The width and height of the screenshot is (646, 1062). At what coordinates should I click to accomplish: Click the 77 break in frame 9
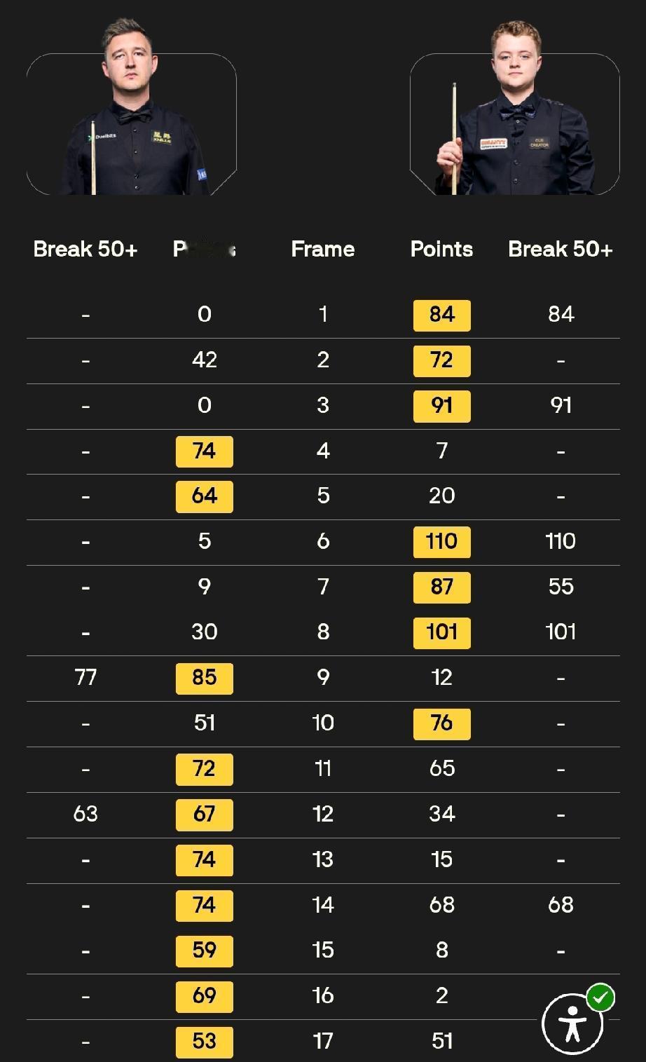click(x=85, y=677)
